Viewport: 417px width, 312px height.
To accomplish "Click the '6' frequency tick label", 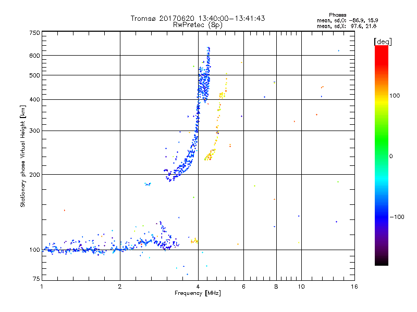I will tap(243, 287).
